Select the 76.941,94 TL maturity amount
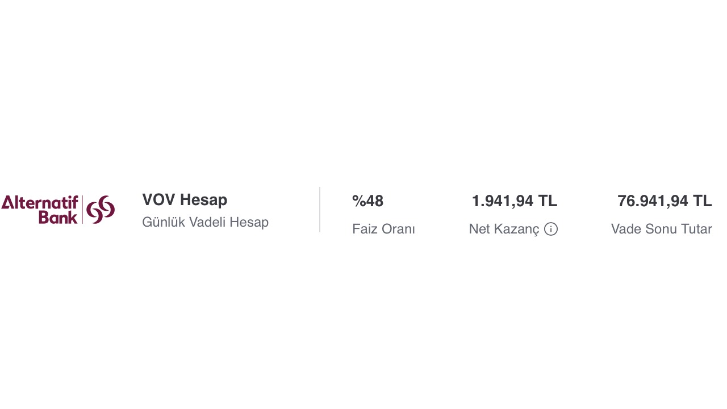This screenshot has width=727, height=409. point(664,201)
